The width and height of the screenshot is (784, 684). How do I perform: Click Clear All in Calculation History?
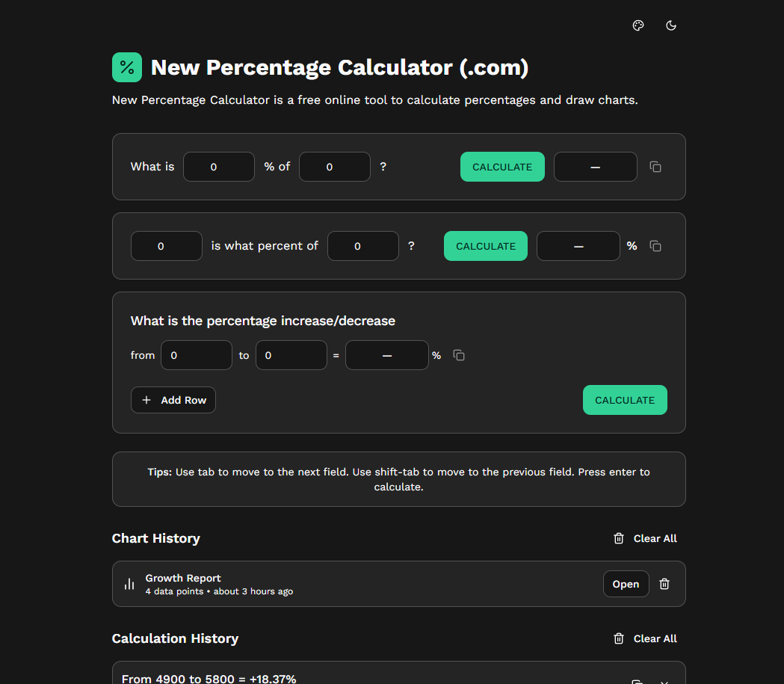coord(655,638)
